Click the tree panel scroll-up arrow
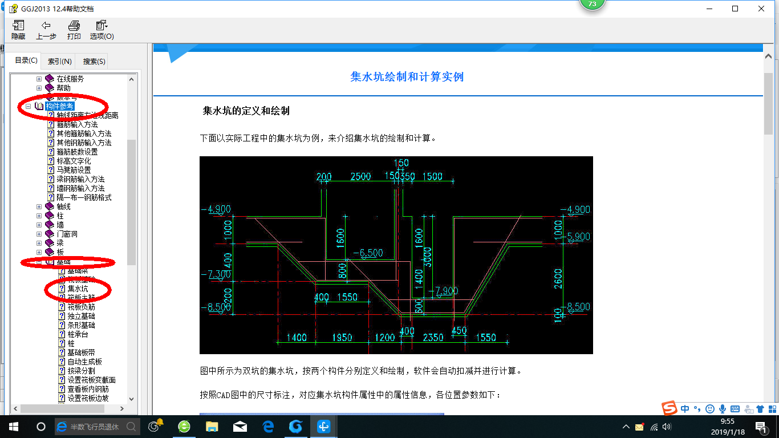The image size is (779, 438). [131, 79]
